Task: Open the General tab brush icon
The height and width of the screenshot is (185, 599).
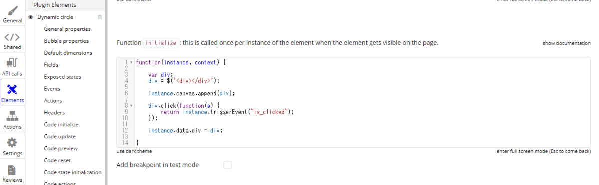Action: [12, 13]
